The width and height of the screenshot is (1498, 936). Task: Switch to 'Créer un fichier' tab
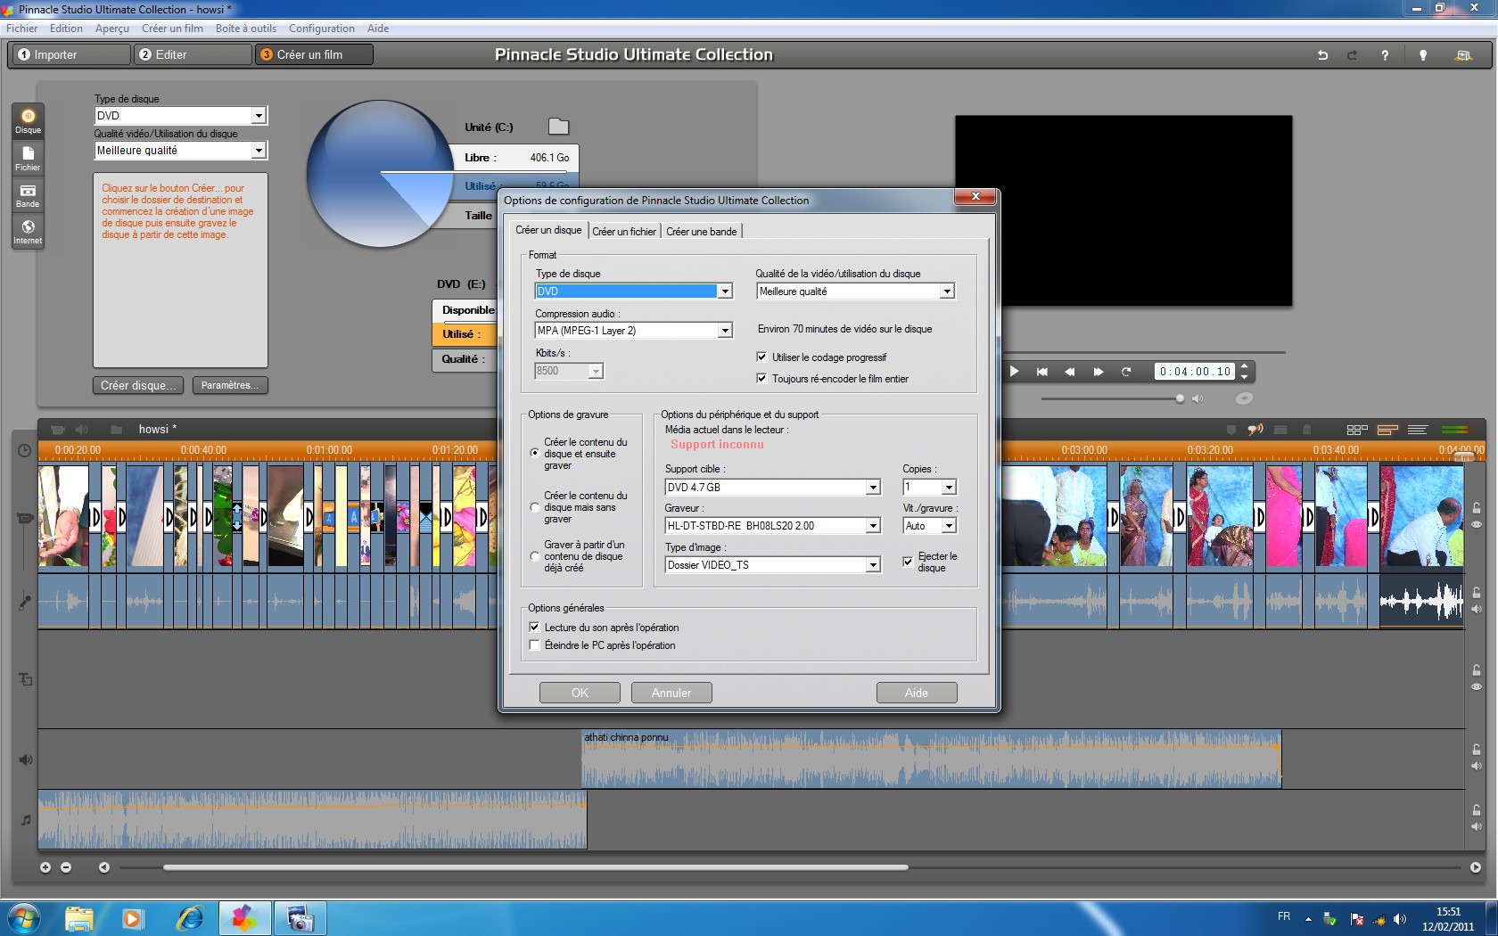click(x=624, y=232)
